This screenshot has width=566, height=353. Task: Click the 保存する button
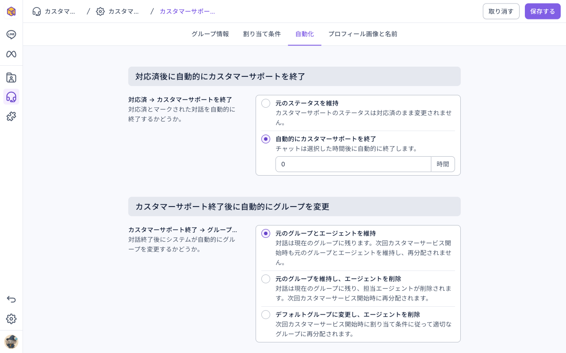[543, 11]
